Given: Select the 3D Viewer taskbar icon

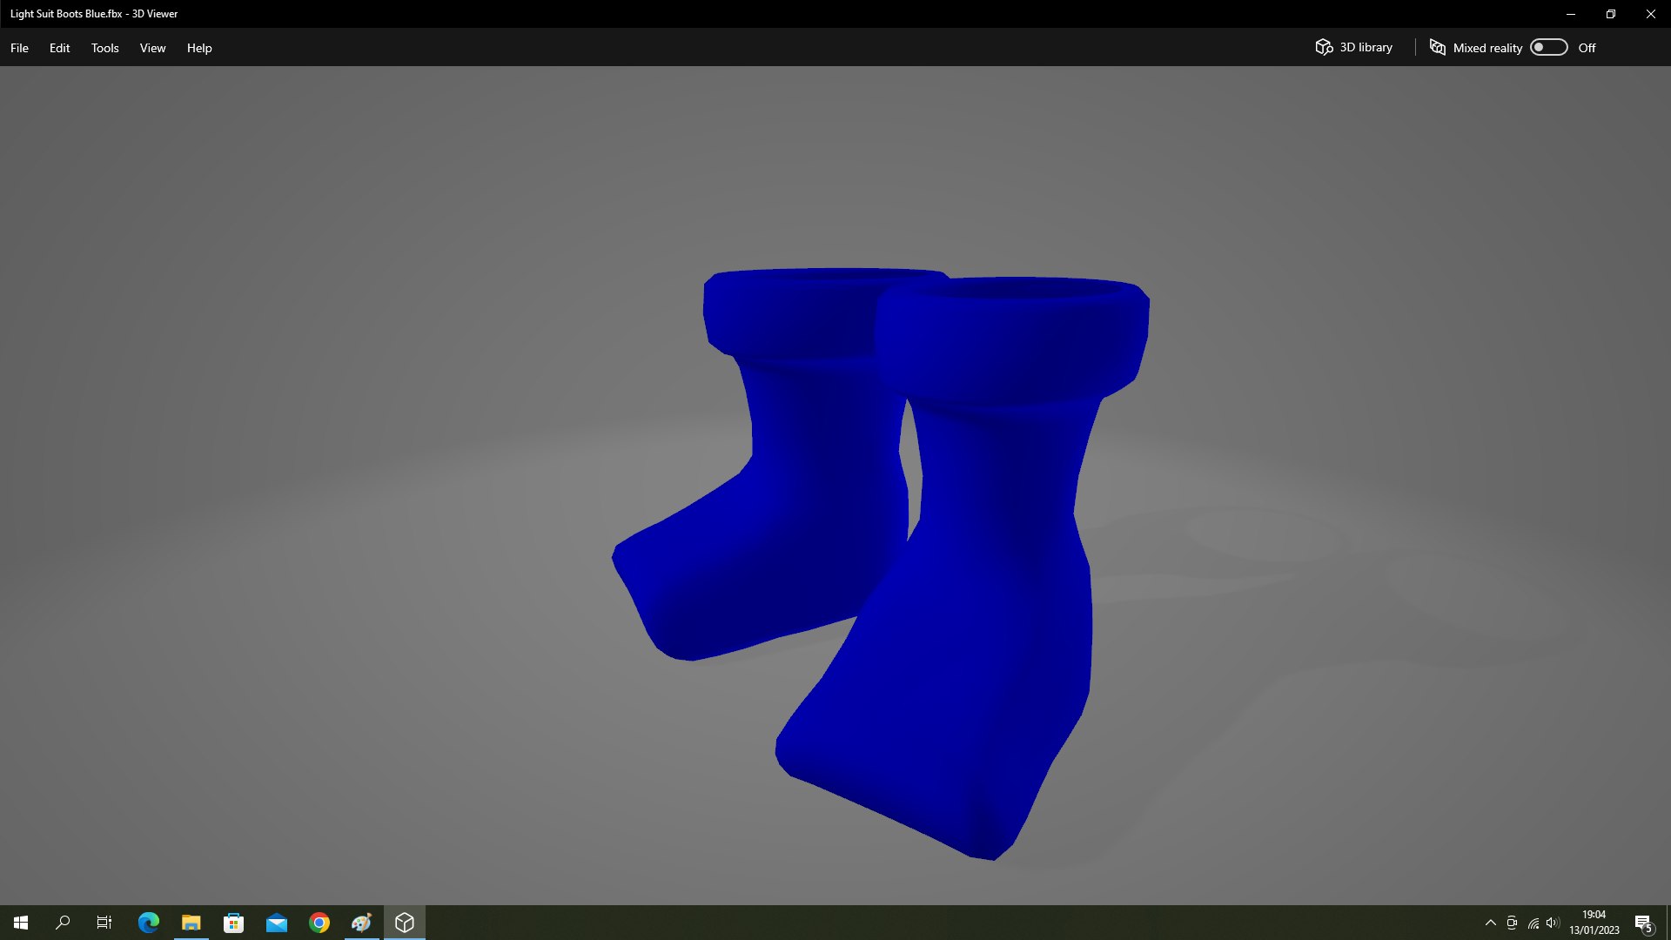Looking at the screenshot, I should pos(405,923).
